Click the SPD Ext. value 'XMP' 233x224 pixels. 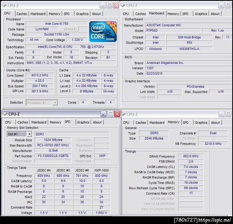click(x=102, y=156)
